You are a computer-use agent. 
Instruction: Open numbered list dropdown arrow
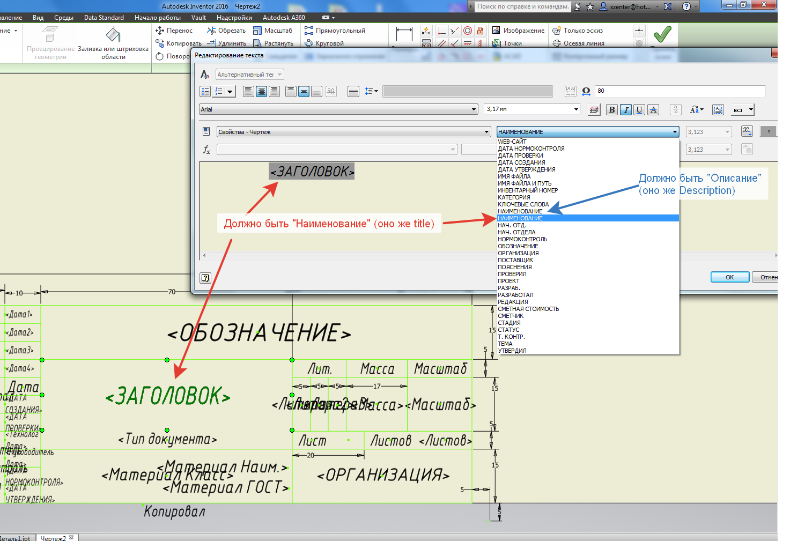click(230, 92)
